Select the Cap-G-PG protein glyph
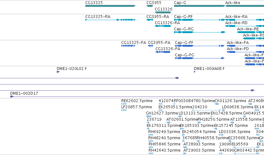 pos(200,58)
